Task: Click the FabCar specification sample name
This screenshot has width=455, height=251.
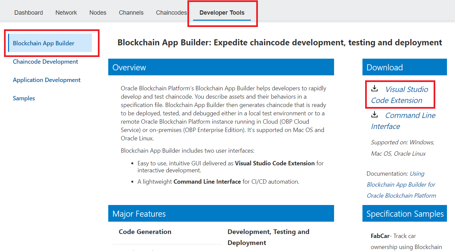Action: coord(380,236)
